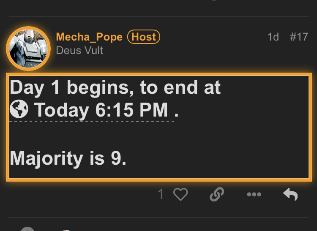Screen dimensions: 317x231
Task: Open more actions with the ellipsis icon
Action: pyautogui.click(x=254, y=194)
